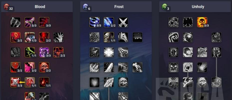
Task: Click the blue Frost spec icon showing 6
Action: tap(86, 6)
